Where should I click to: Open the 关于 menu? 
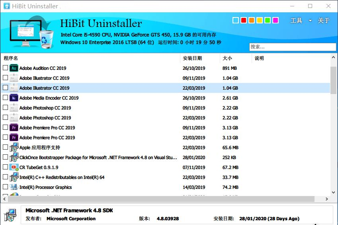323,21
